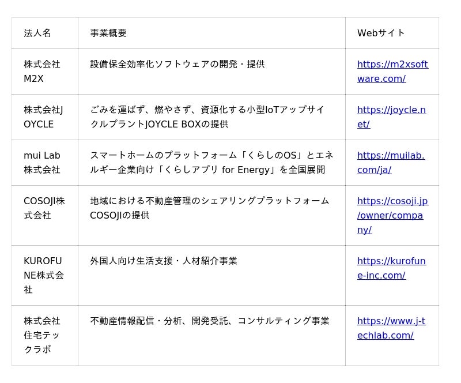Click the Webサイト column header

point(381,33)
